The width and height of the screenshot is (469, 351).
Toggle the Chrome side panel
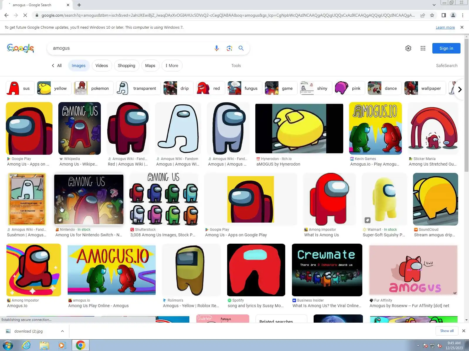tap(443, 15)
